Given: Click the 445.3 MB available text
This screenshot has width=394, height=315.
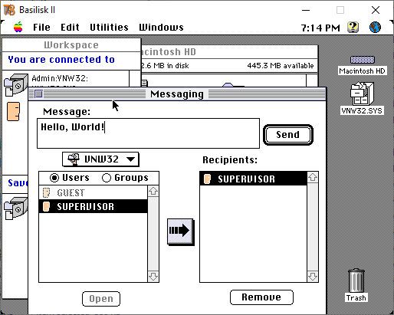Looking at the screenshot, I should 281,66.
